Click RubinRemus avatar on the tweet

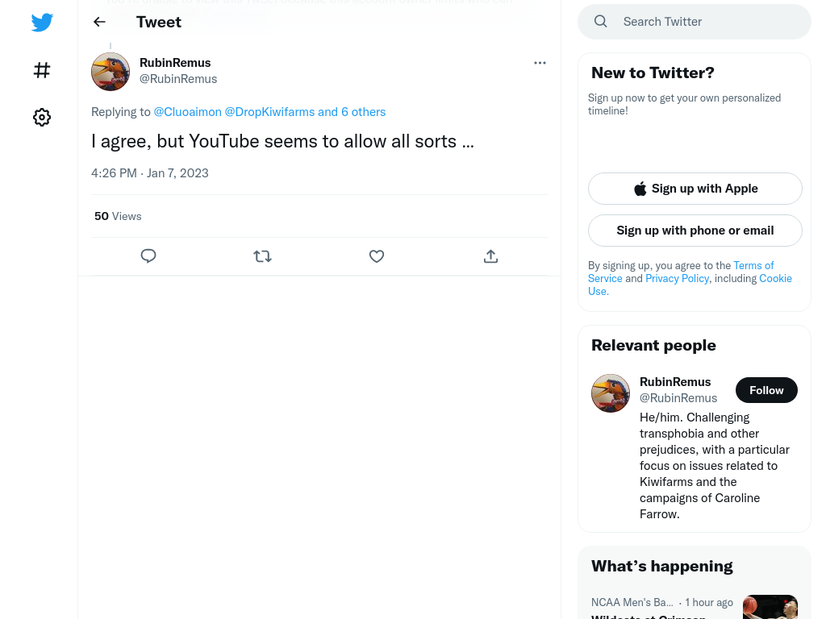(111, 72)
